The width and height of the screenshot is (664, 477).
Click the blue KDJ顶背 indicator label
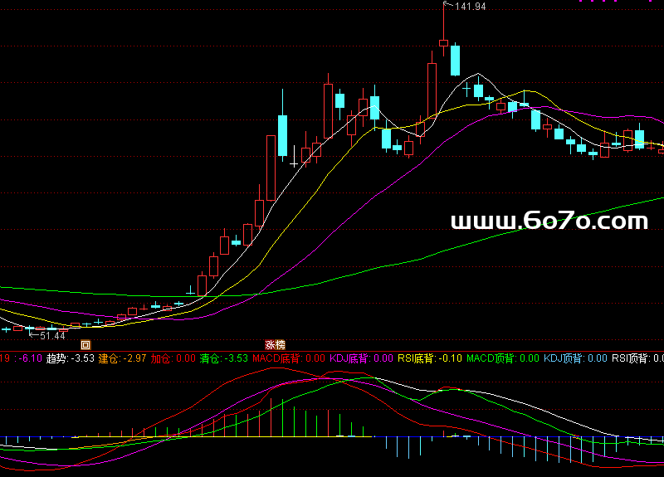click(x=563, y=358)
